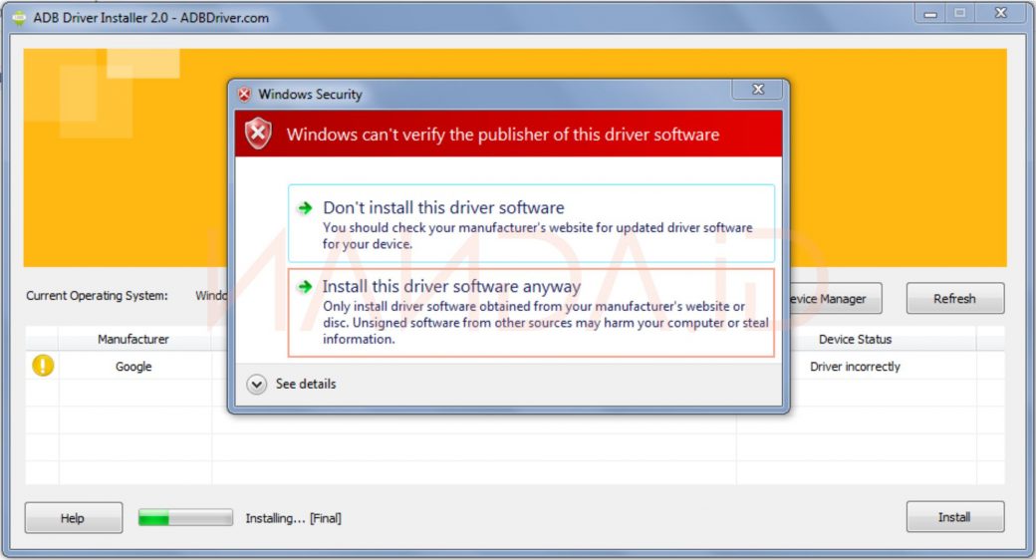Click the Android icon in the title bar

(17, 17)
